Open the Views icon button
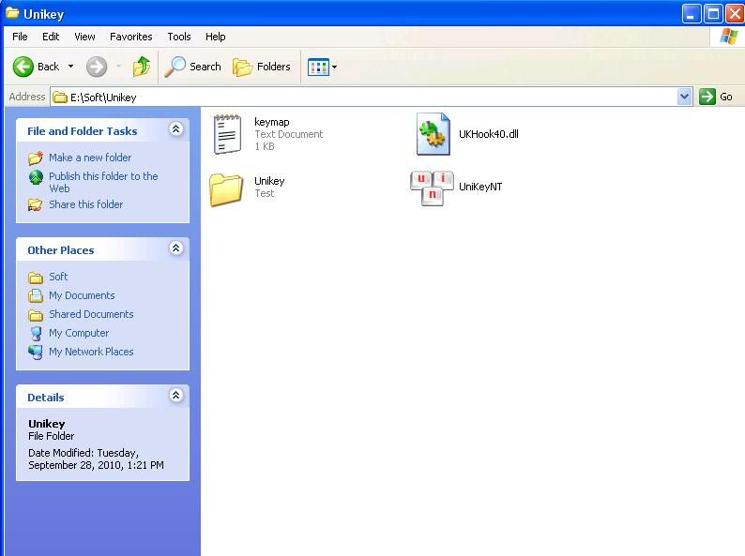This screenshot has width=745, height=556. (318, 67)
